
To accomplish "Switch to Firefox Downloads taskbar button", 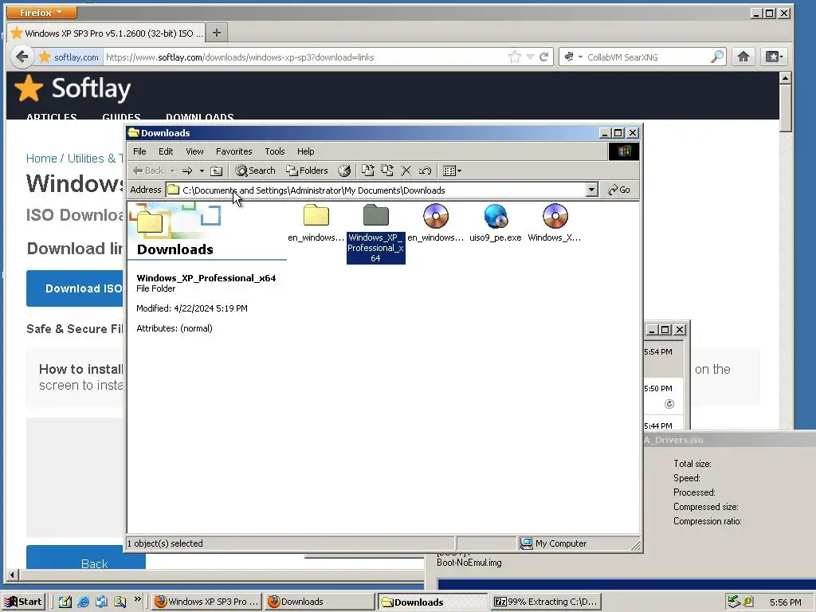I will (x=319, y=602).
